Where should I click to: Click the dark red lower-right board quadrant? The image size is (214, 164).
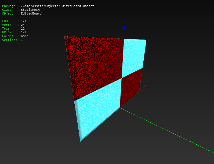click(130, 87)
